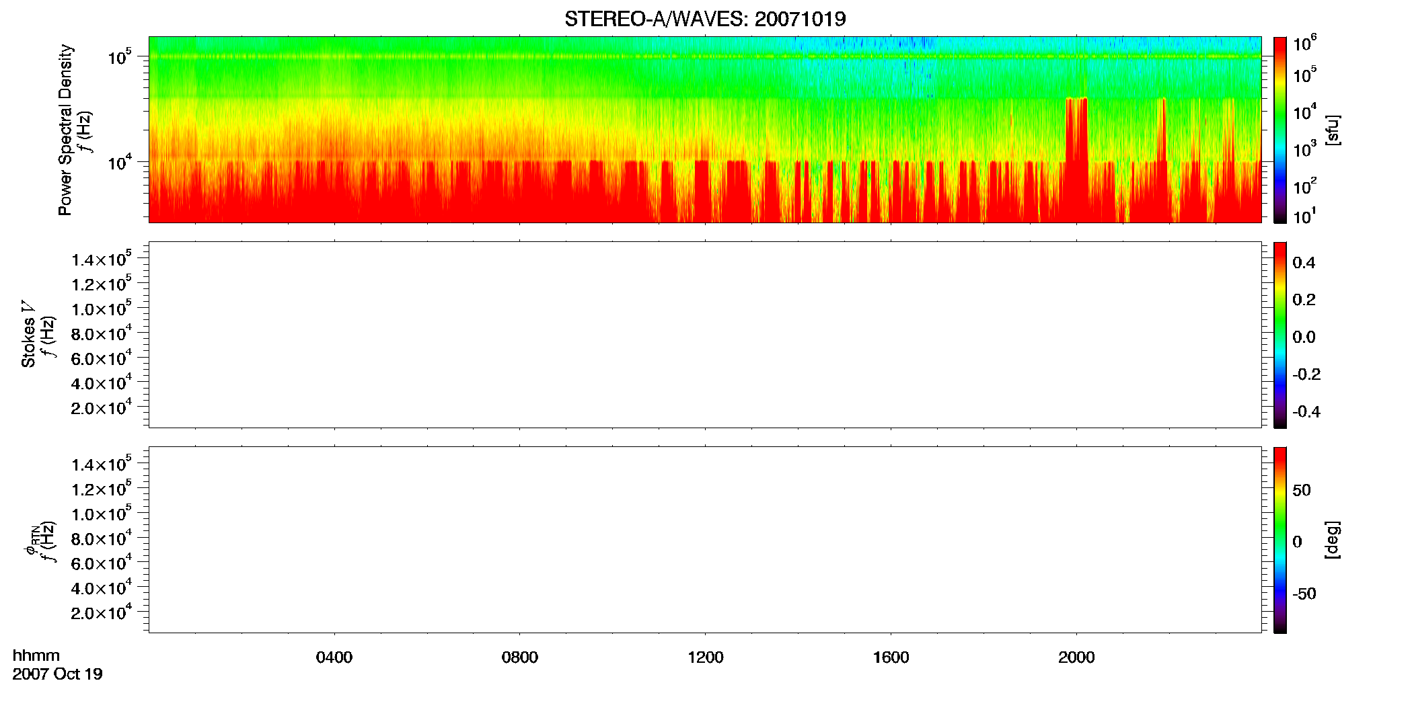Click the 2007 Oct 19 date label

point(57,674)
